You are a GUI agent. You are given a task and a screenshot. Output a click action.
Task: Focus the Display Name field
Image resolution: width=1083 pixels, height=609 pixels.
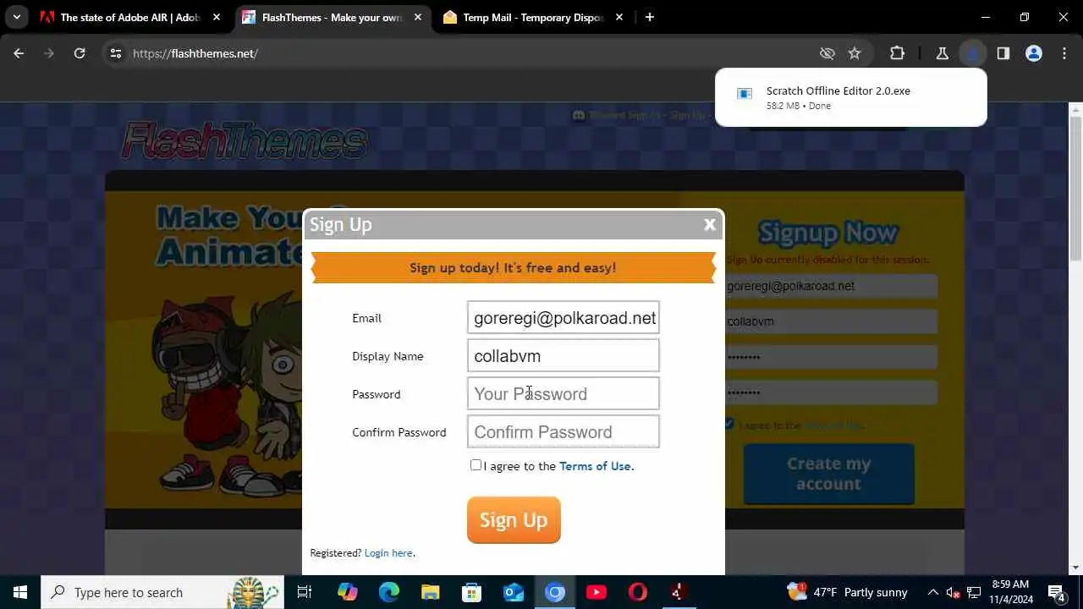pyautogui.click(x=563, y=355)
